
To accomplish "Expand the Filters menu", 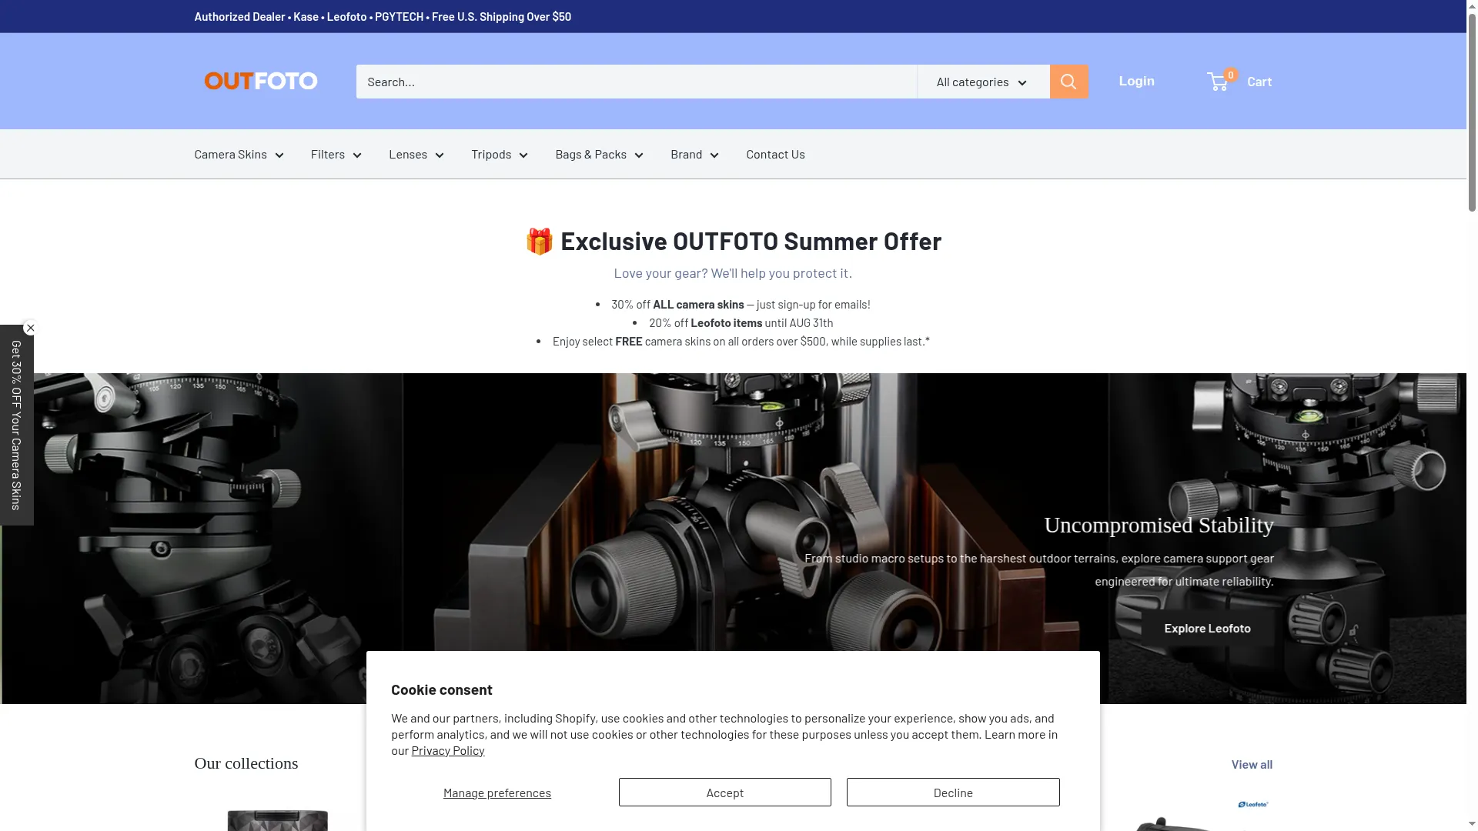I will click(x=336, y=154).
